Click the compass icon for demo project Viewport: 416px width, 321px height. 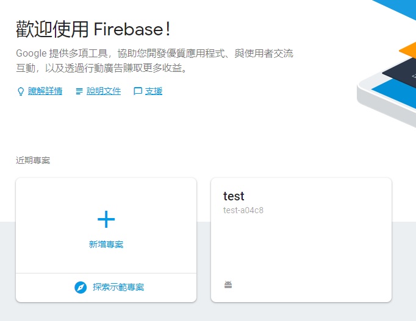[x=81, y=287]
